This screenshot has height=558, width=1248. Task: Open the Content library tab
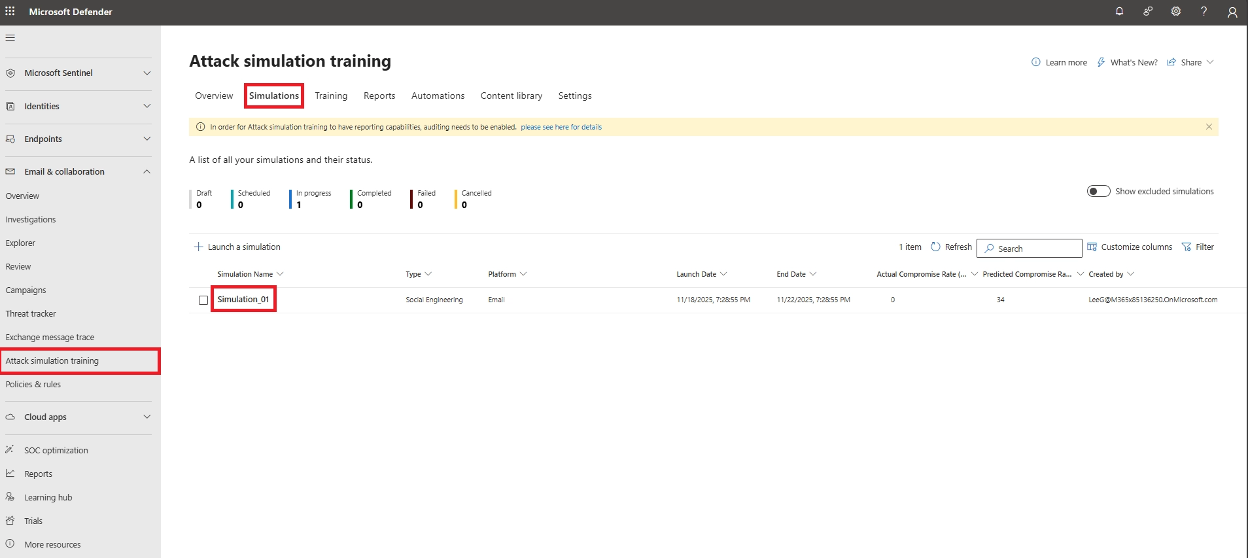[511, 96]
